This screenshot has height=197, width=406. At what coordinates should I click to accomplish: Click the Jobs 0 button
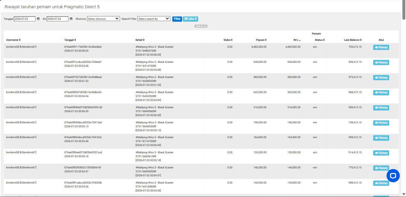(x=190, y=19)
